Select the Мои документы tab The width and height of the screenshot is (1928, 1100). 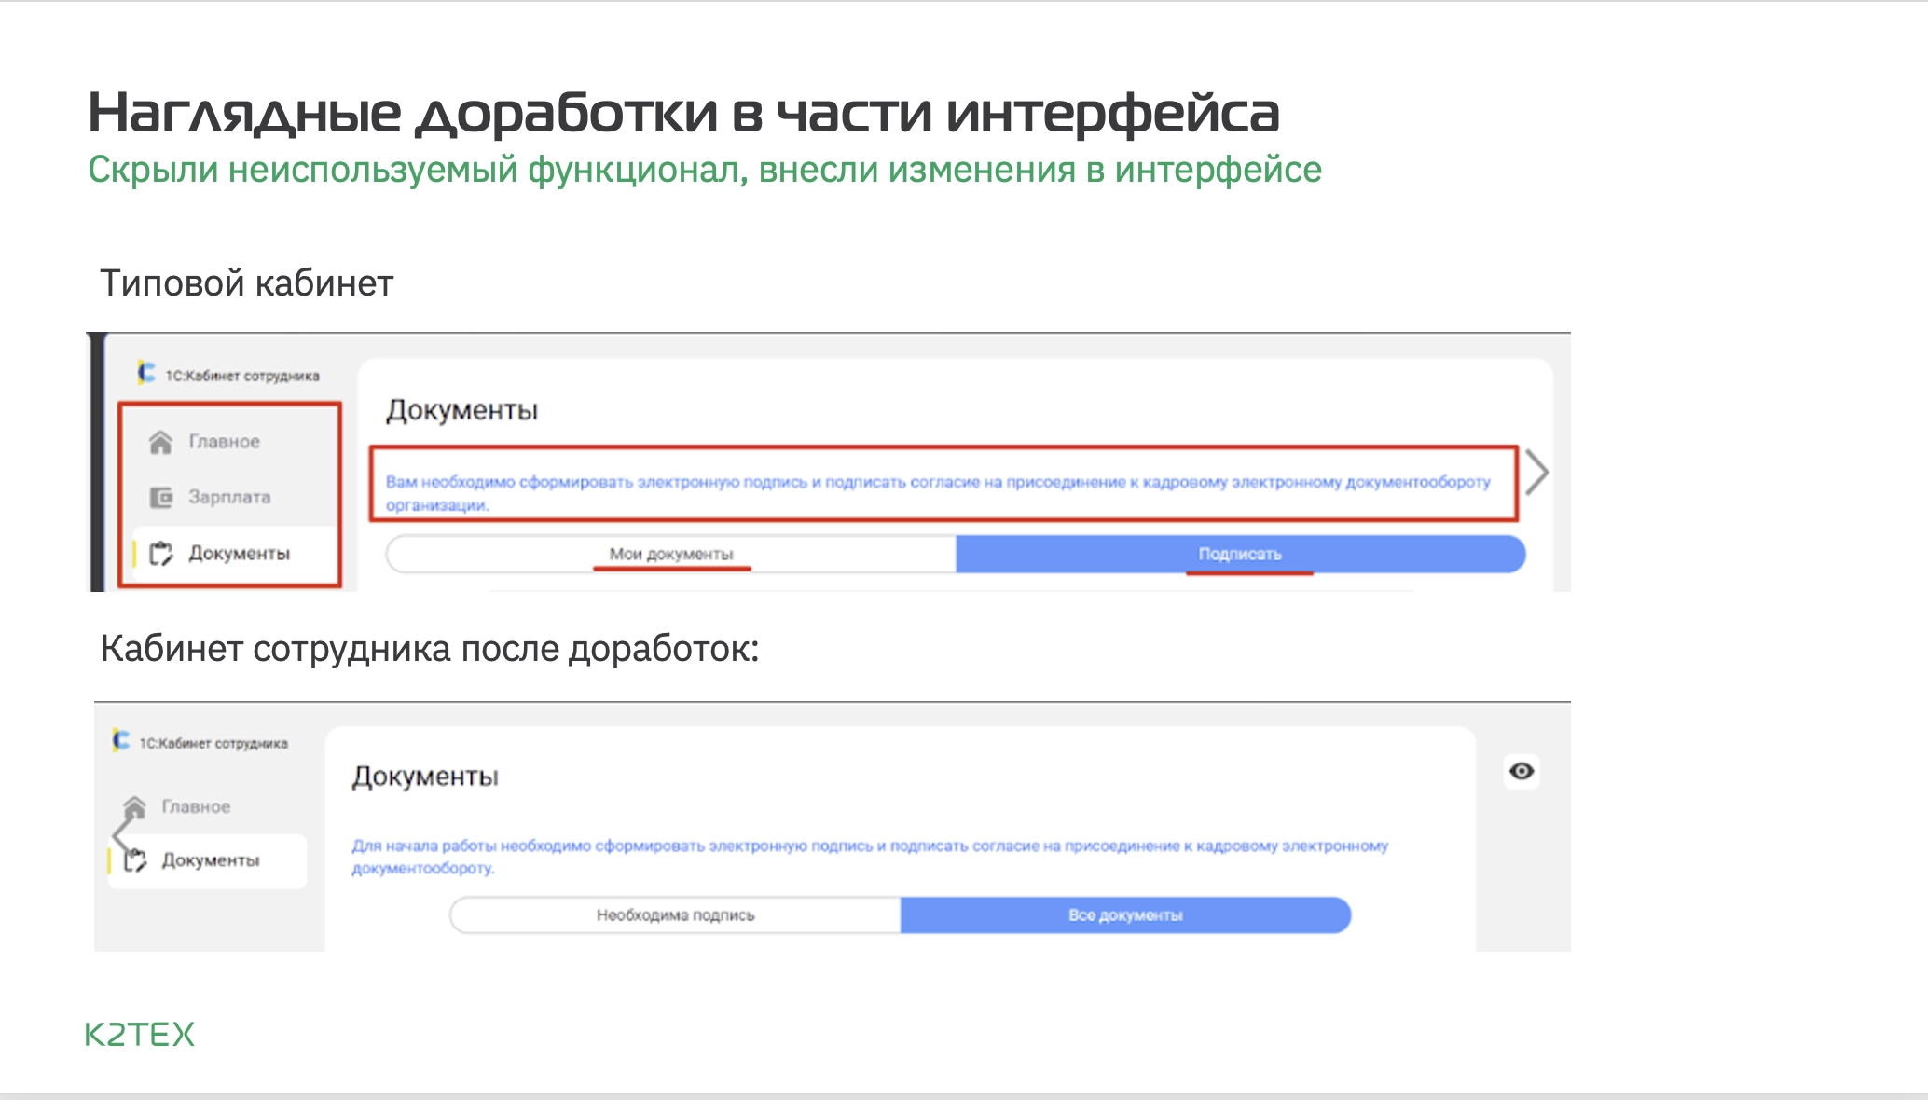[x=671, y=554]
